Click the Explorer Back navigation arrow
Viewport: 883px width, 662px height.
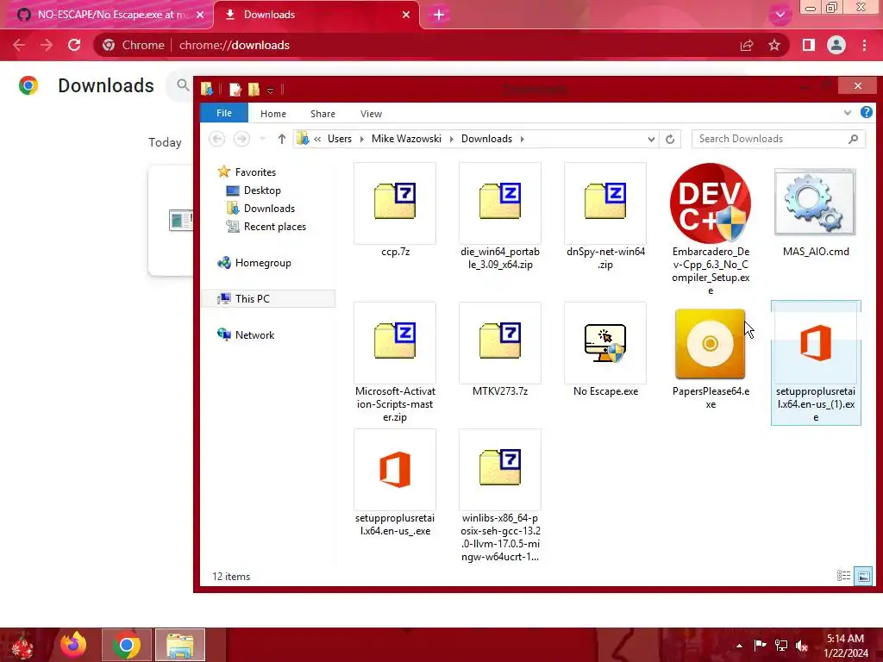point(216,139)
